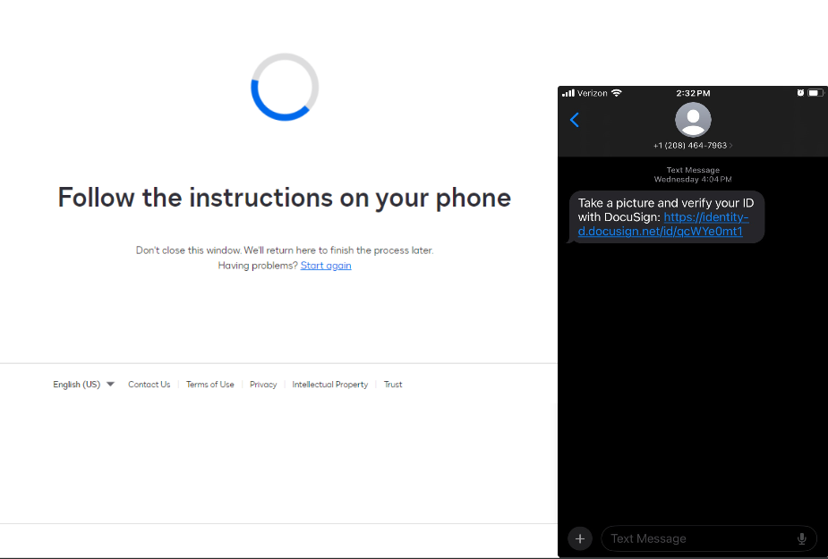The width and height of the screenshot is (828, 559).
Task: Go to the Privacy footer link
Action: [x=263, y=385]
